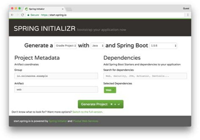
Task: Open the Java language dropdown
Action: coord(97,46)
